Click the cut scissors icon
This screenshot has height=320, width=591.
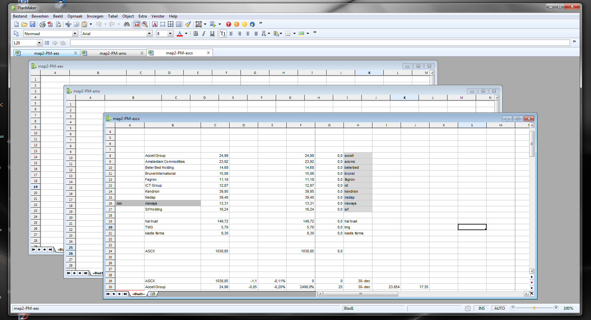[68, 24]
